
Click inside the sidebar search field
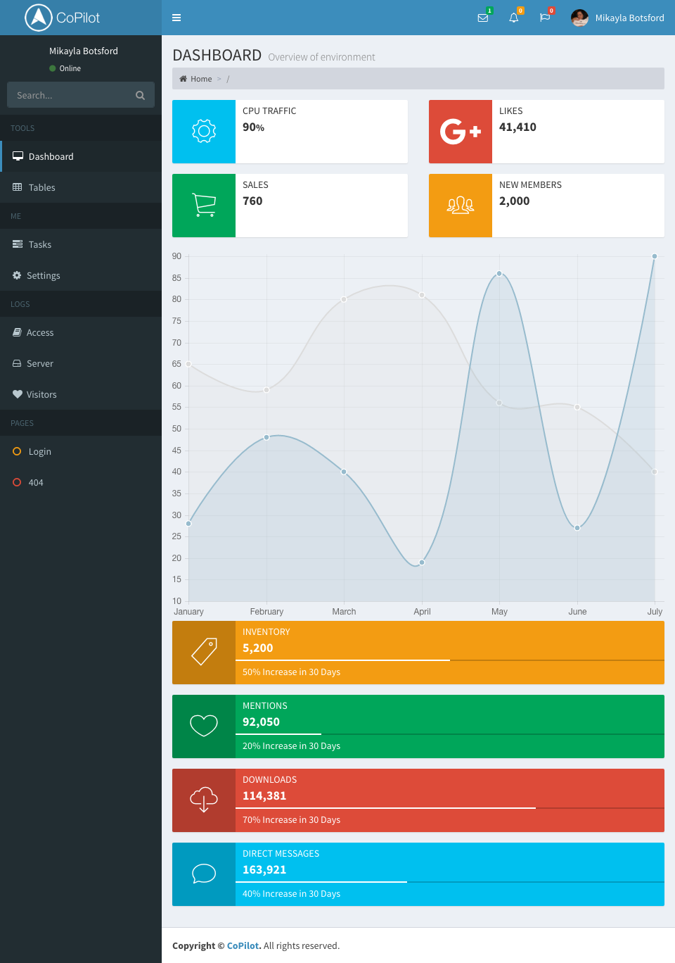click(x=70, y=95)
